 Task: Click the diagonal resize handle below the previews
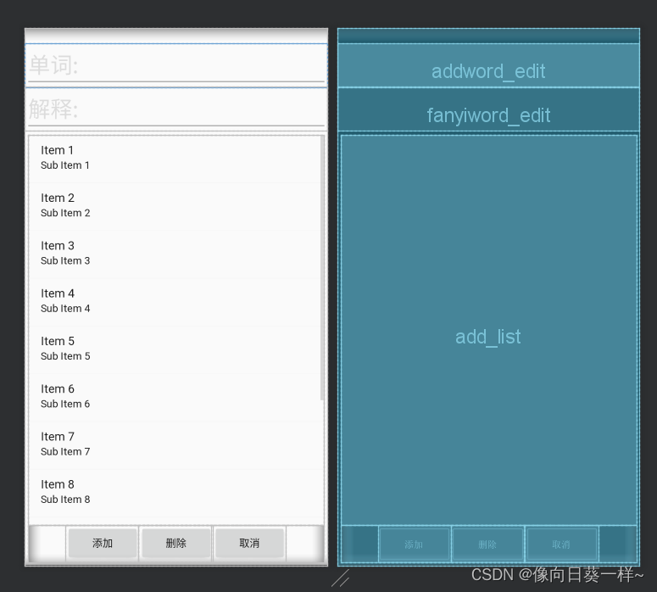[340, 580]
